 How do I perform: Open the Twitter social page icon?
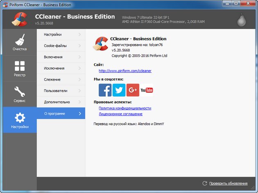(119, 90)
